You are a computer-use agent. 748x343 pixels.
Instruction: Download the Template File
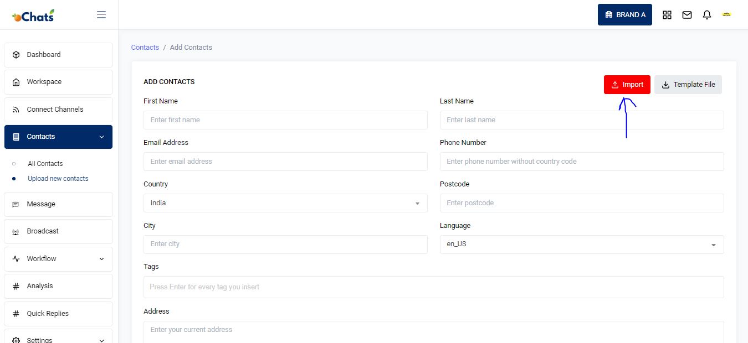[688, 85]
